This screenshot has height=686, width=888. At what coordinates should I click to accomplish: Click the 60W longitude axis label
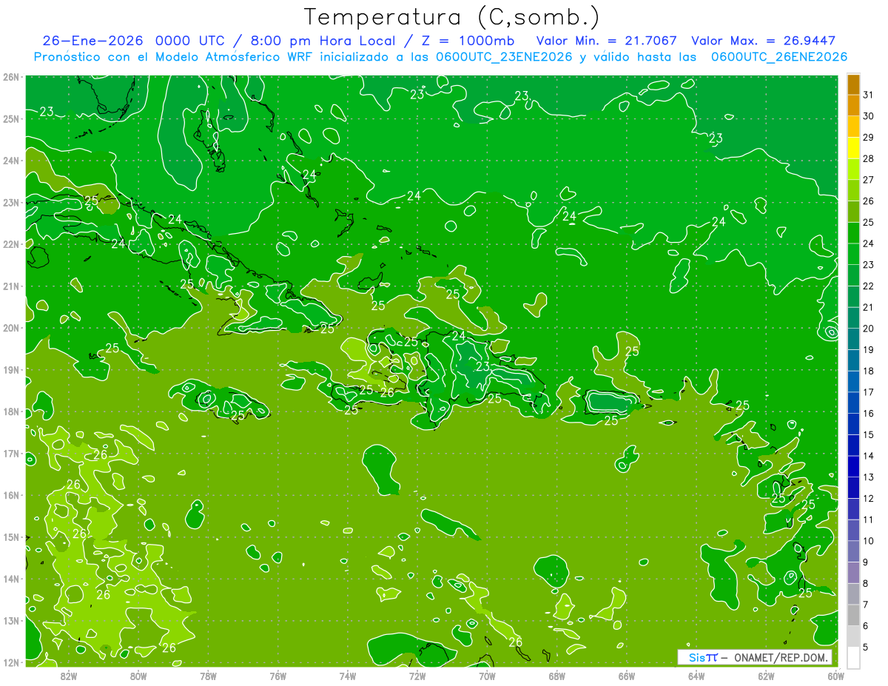(835, 676)
